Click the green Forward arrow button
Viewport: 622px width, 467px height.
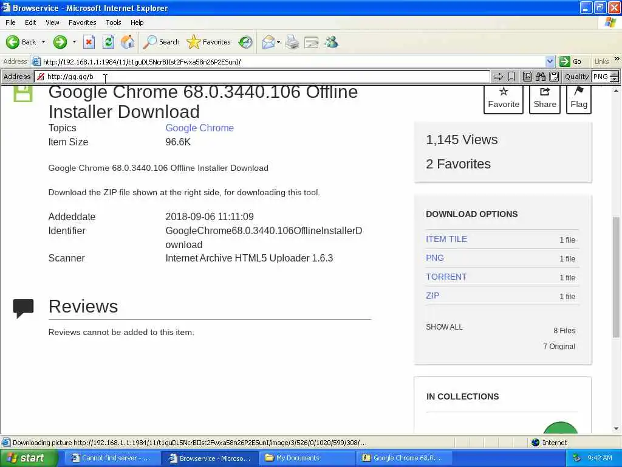coord(60,42)
